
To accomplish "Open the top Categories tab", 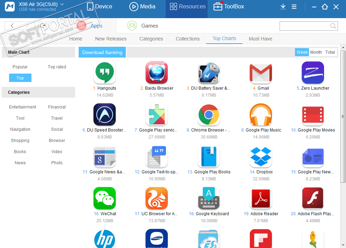I will click(x=151, y=39).
